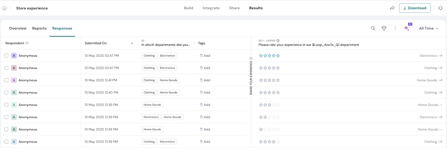Tick the checkbox for the last respondent row
This screenshot has height=148, width=447.
[6, 142]
